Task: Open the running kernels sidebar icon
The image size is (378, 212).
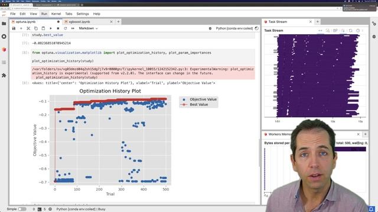Action: 4,37
